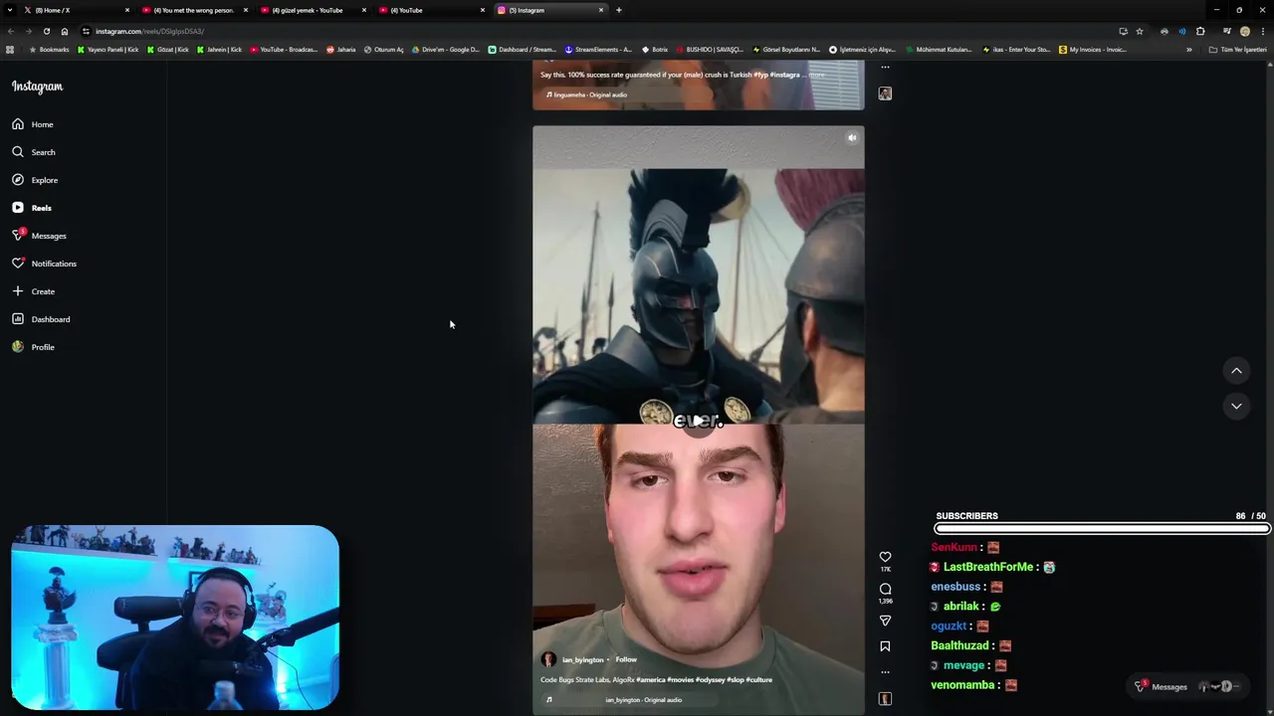Screen dimensions: 1274x716
Task: Save the reel with the bookmark icon
Action: coord(885,646)
